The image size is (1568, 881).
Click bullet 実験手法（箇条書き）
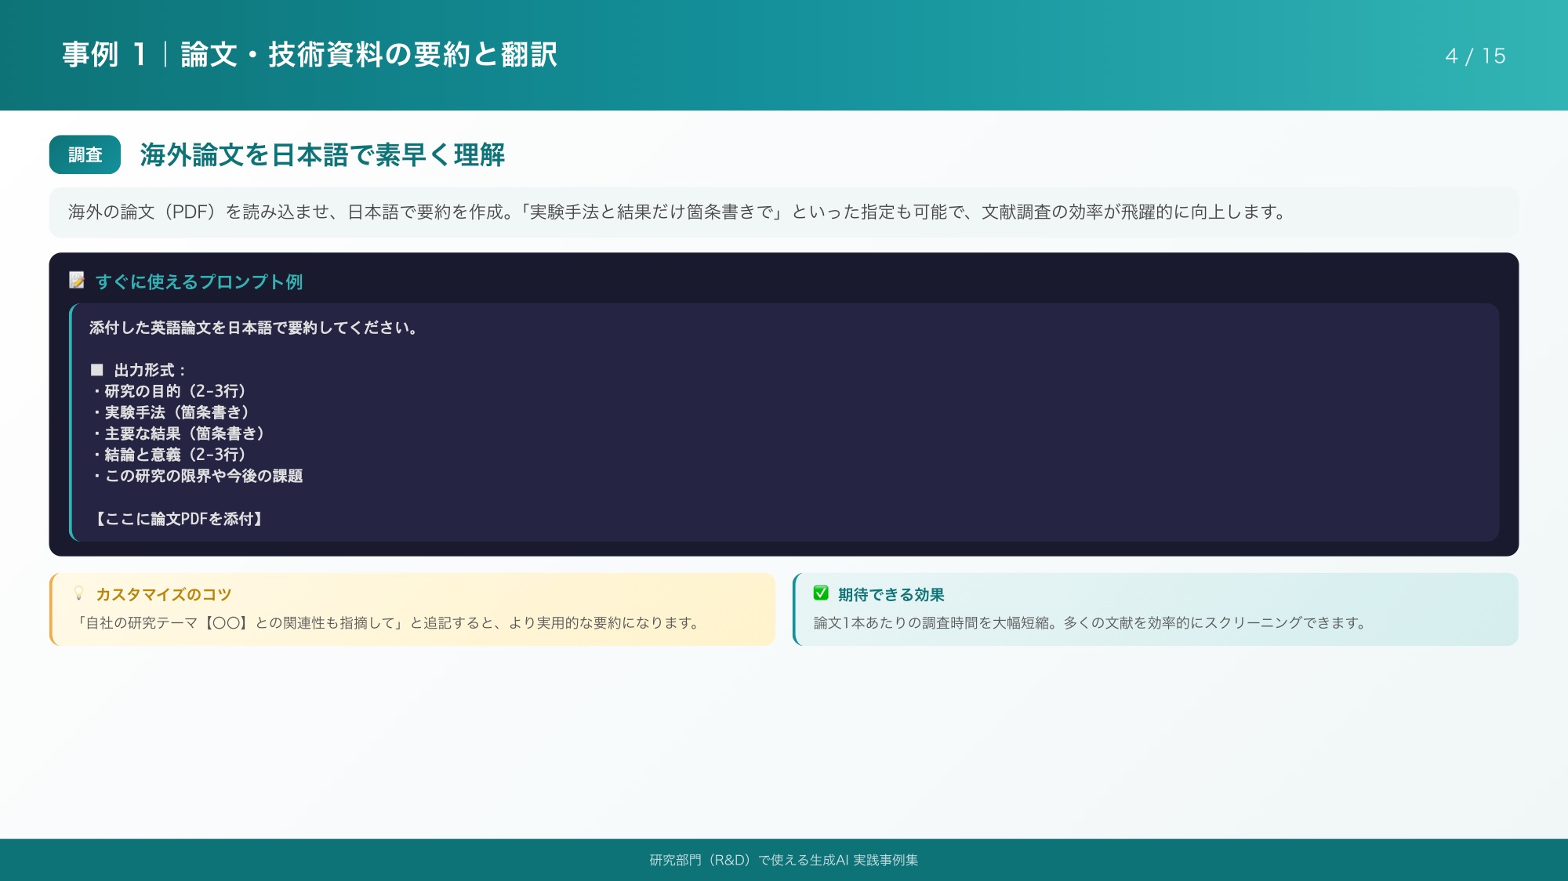click(x=171, y=412)
